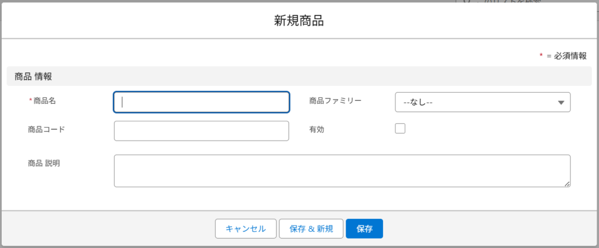Click the 商品 説明 label
The width and height of the screenshot is (599, 248).
point(44,163)
